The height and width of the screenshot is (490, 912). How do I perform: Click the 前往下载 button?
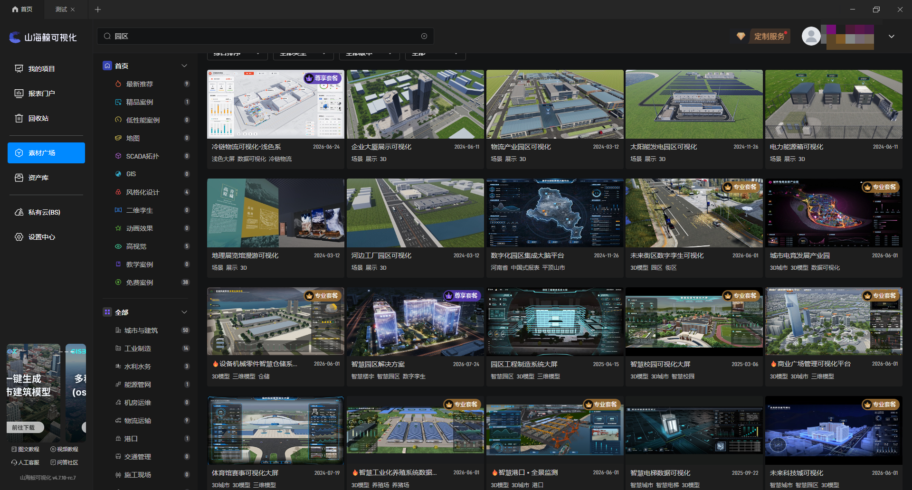(x=24, y=427)
